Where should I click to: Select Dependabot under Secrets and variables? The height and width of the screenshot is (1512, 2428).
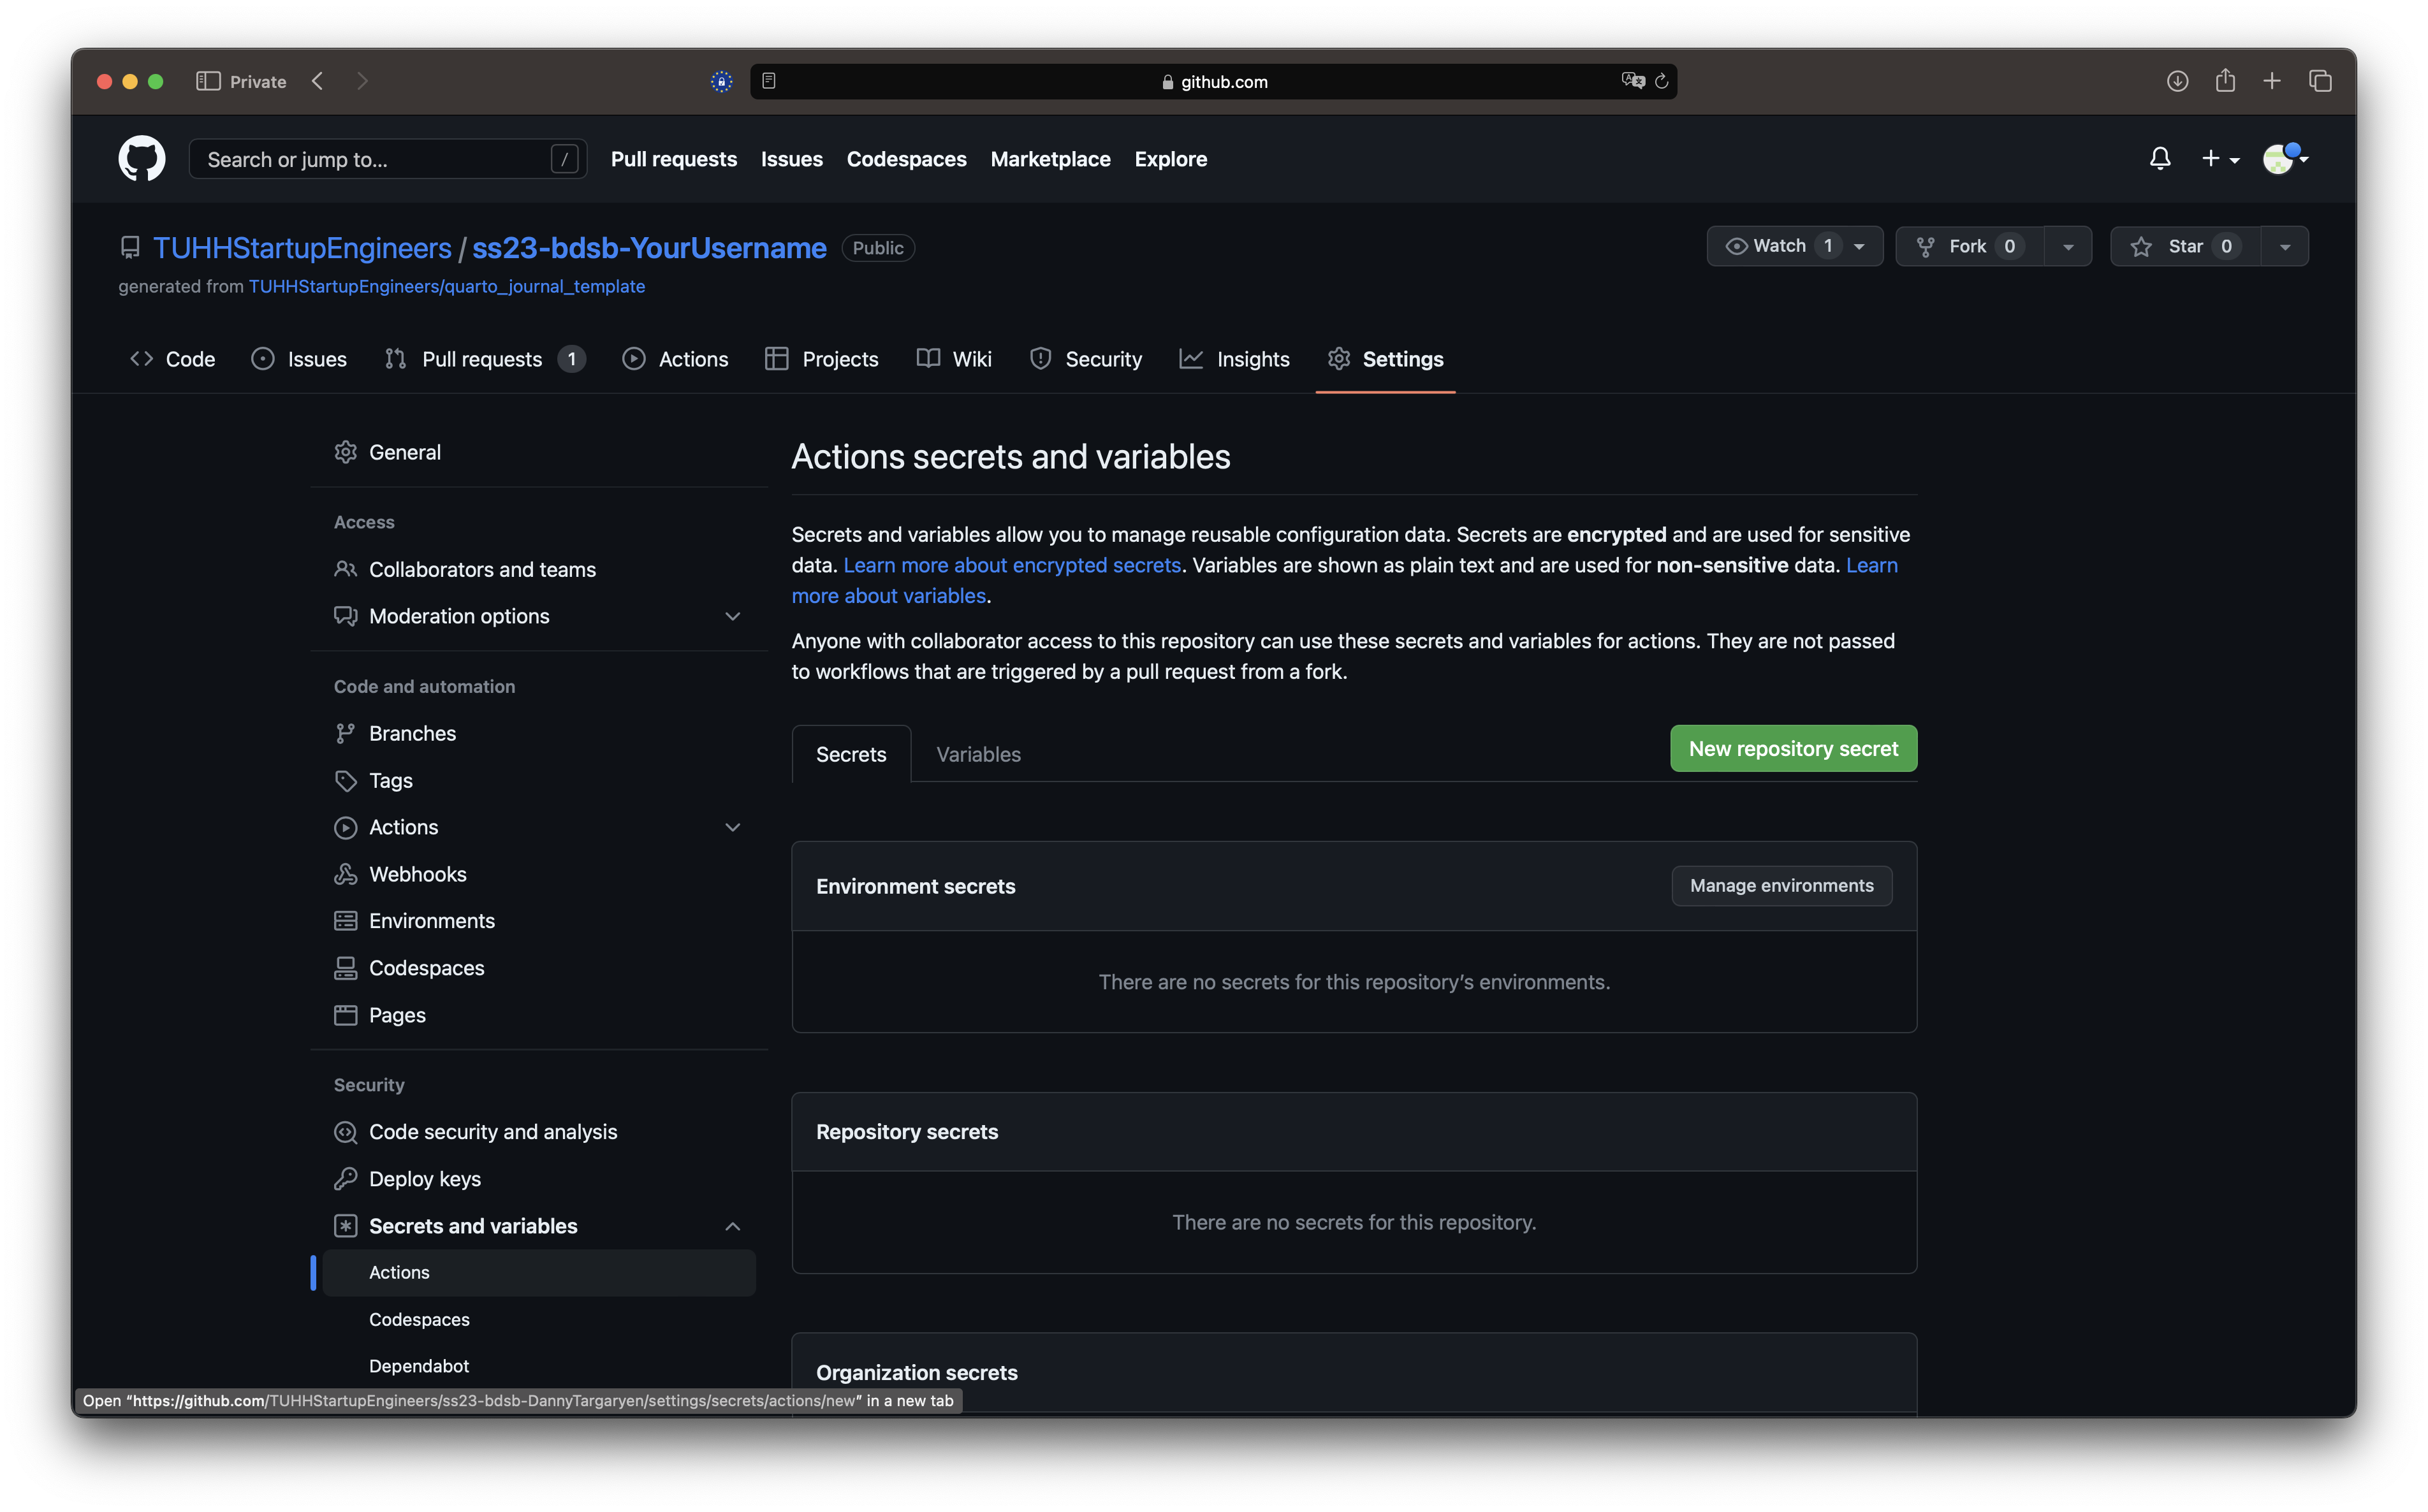click(539, 1366)
